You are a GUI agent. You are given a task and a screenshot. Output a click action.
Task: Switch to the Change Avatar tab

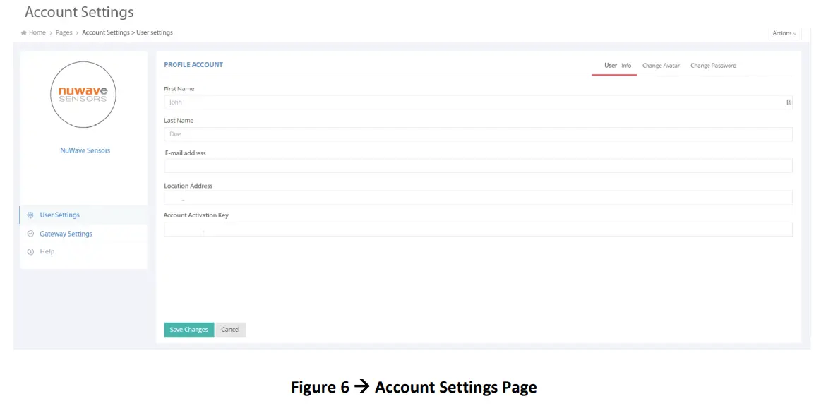(661, 66)
